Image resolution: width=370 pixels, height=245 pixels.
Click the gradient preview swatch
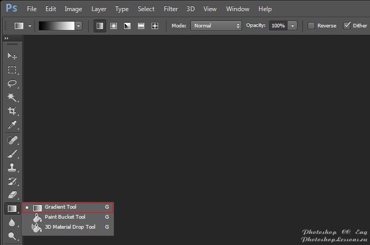57,25
